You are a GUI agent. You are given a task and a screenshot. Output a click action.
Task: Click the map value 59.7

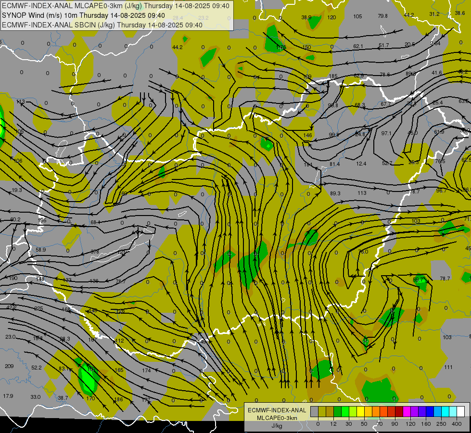(x=418, y=280)
